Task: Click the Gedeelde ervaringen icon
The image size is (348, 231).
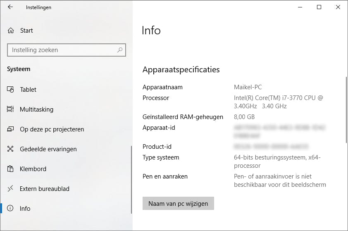Action: [x=11, y=149]
